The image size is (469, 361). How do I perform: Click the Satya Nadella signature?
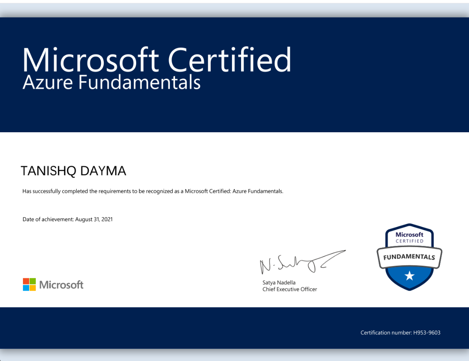[302, 262]
